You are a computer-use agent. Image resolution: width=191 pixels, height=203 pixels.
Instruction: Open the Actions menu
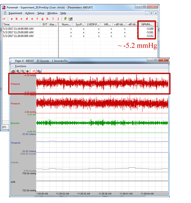point(30,13)
